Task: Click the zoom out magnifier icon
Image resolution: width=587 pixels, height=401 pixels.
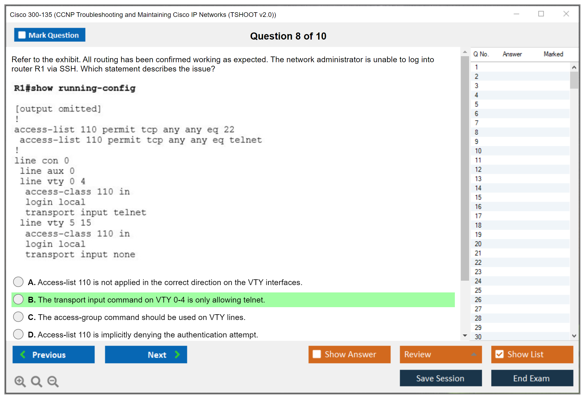Action: click(x=53, y=381)
